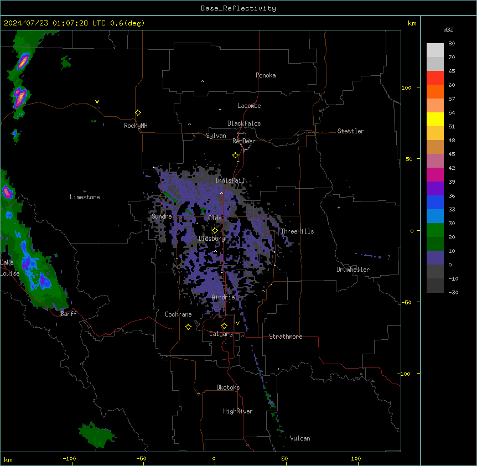
Task: Click the Banff city label
Action: (69, 314)
